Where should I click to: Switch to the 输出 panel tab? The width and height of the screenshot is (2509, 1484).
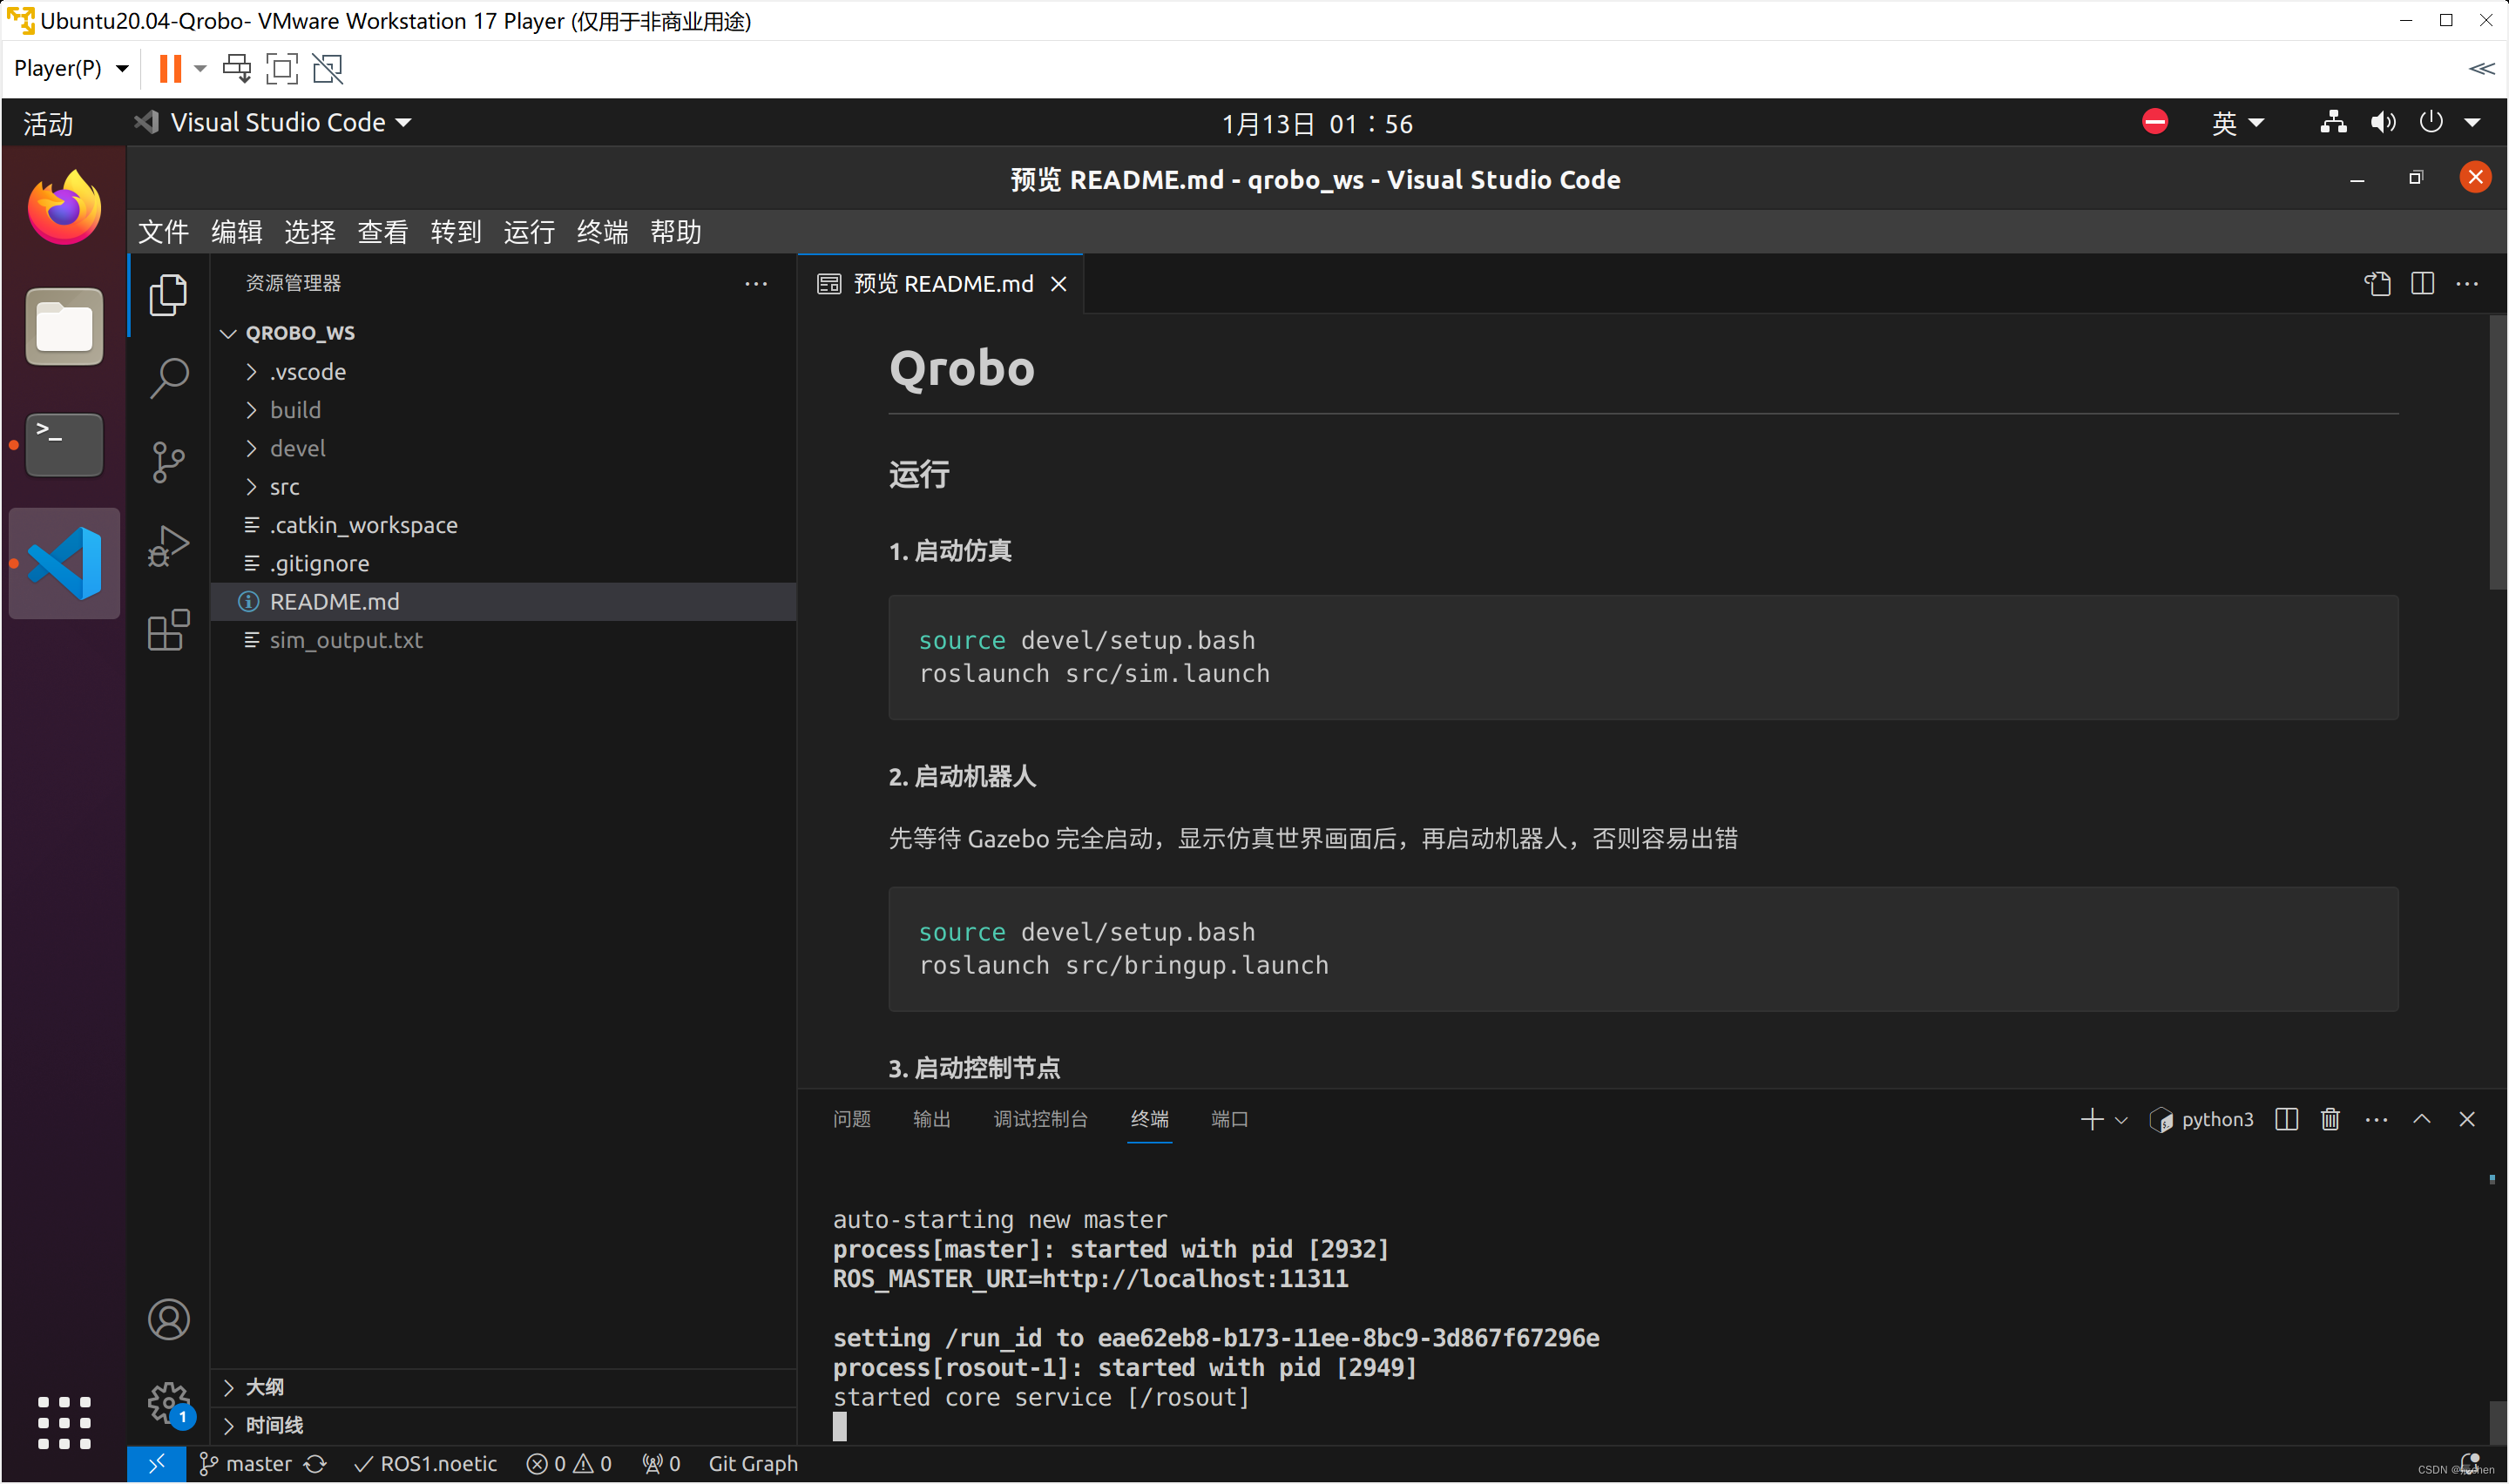click(931, 1119)
